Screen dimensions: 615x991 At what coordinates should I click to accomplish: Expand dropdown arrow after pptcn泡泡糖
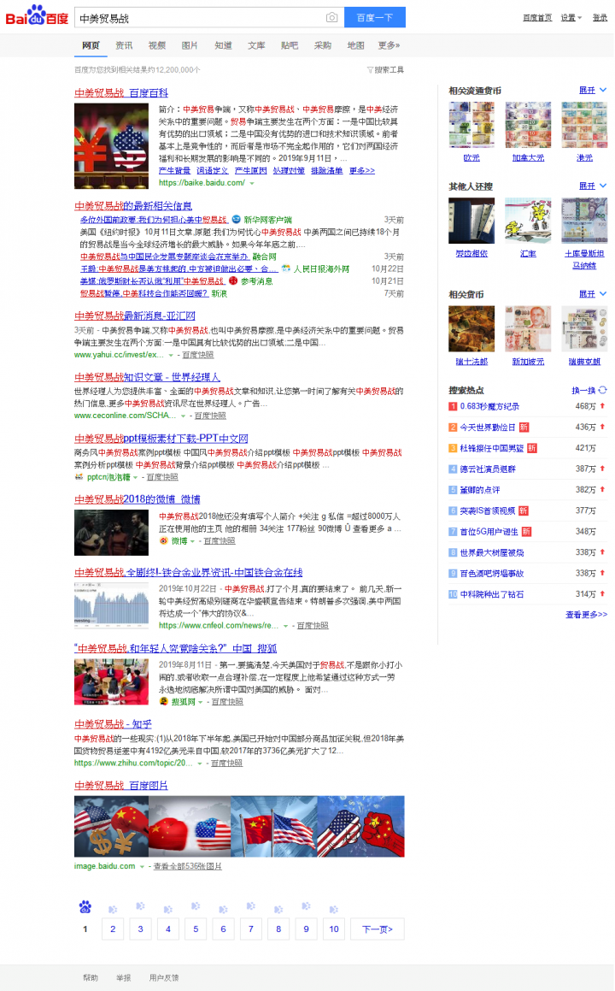click(135, 478)
